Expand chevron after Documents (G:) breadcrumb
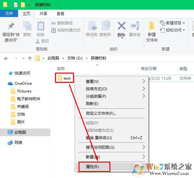 (x=87, y=58)
